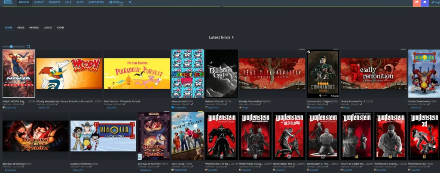Click the SteamGridDB logo in the navbar
This screenshot has width=440, height=173.
7,3
